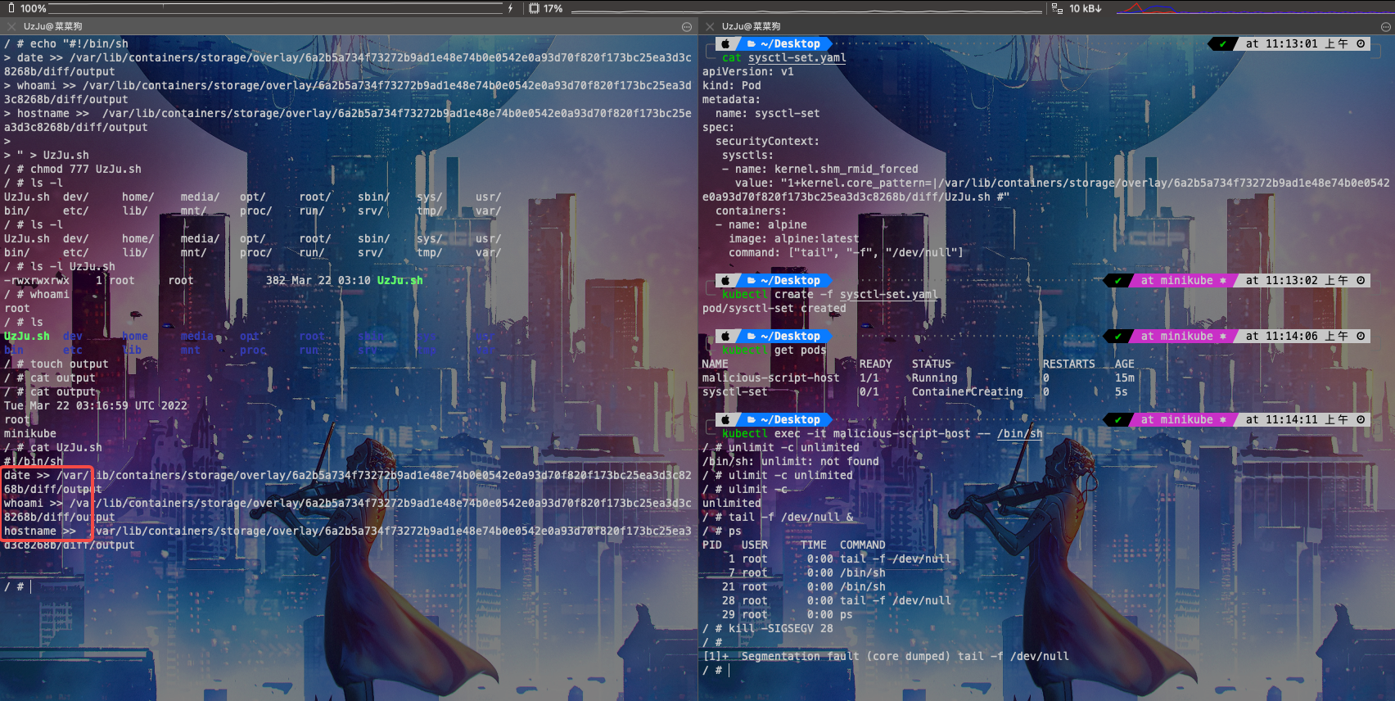The height and width of the screenshot is (701, 1395).
Task: Click the 'cat UzJu.sh' command in left pane
Action: [66, 447]
